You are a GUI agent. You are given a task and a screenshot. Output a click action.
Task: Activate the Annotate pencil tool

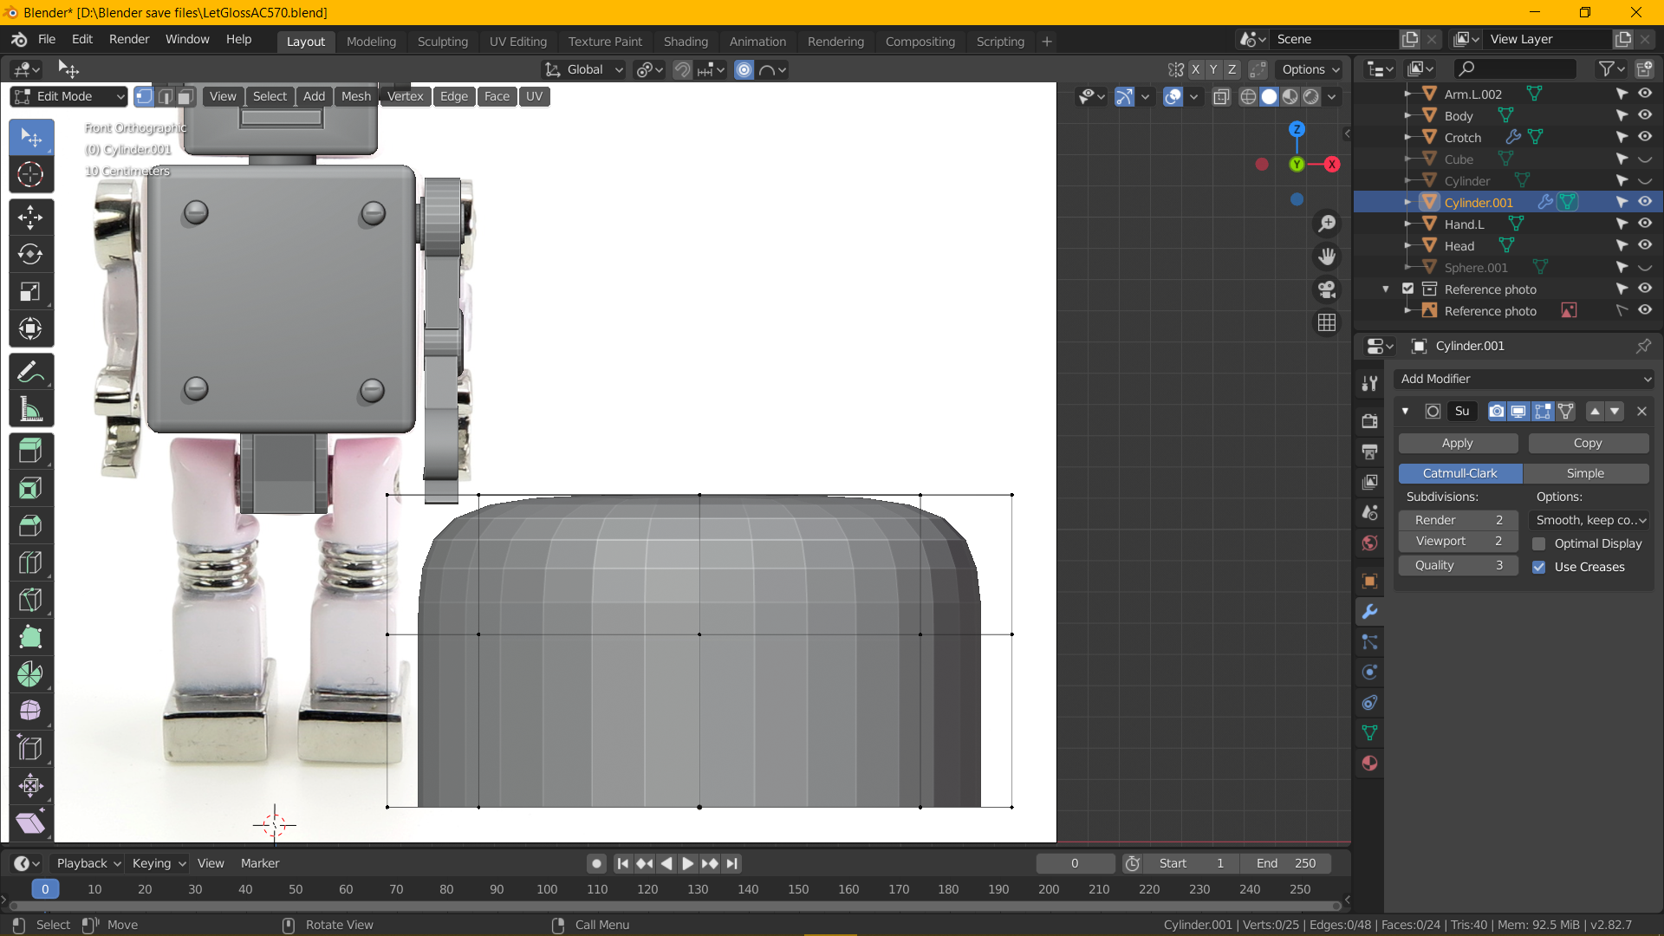pos(30,373)
